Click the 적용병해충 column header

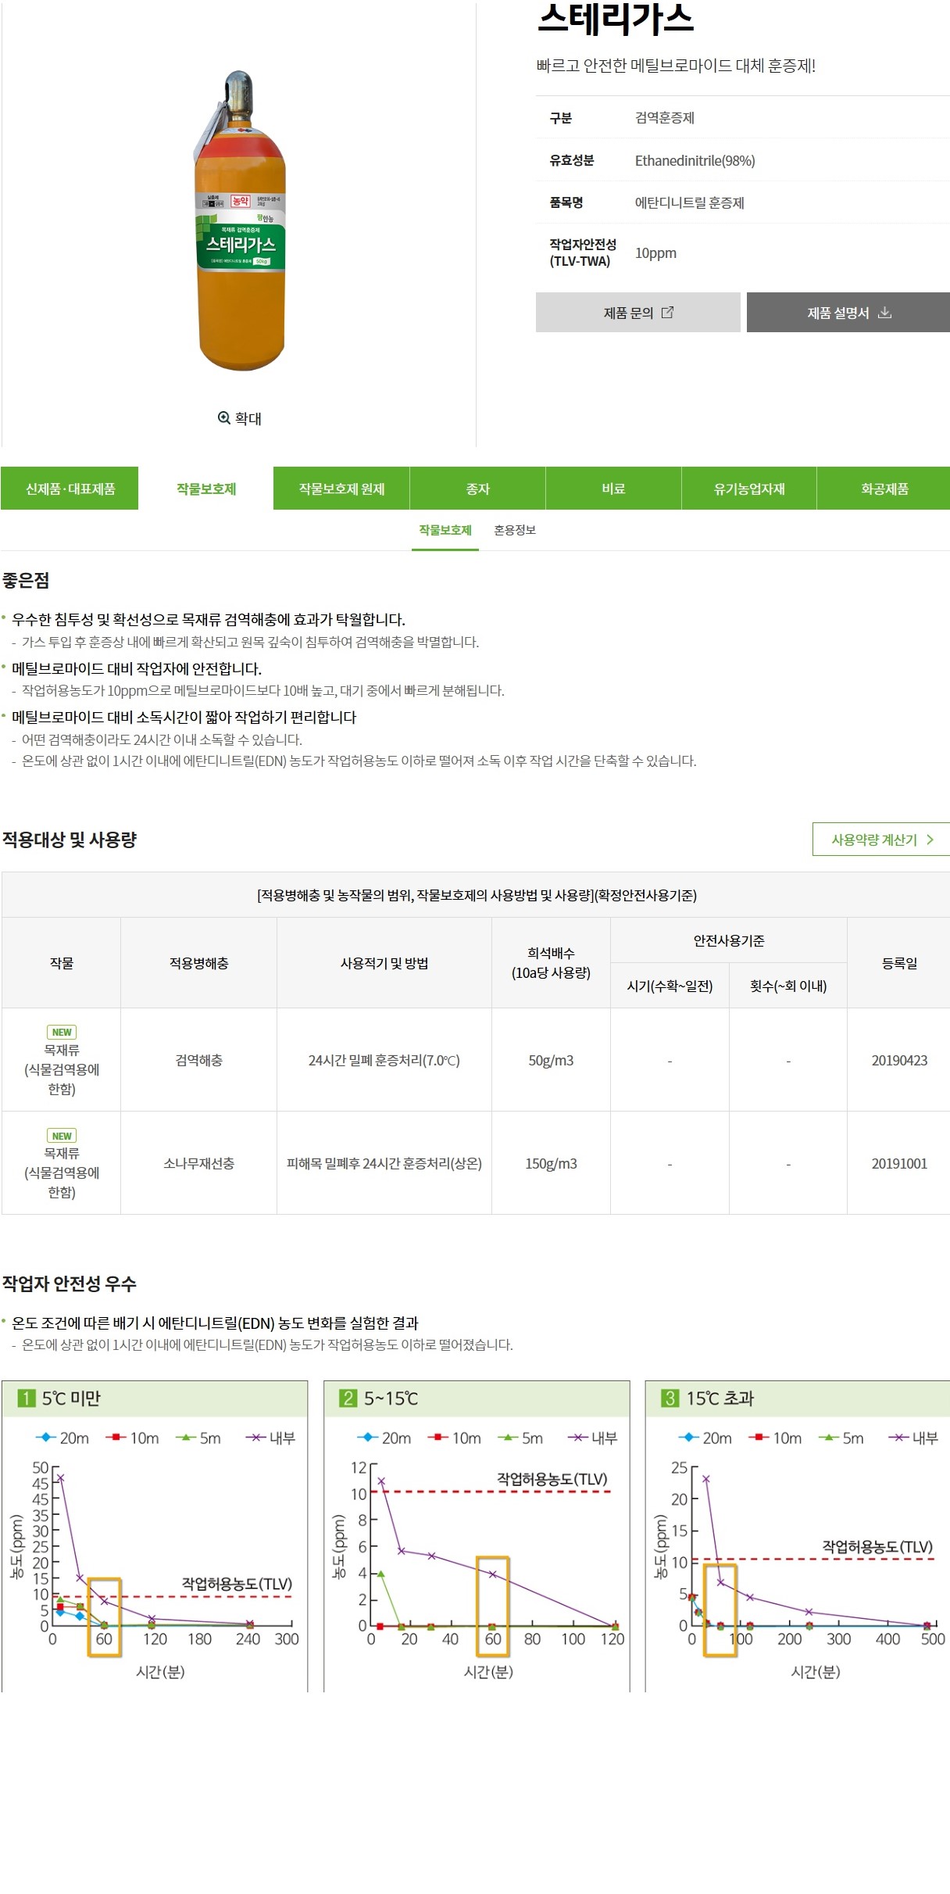point(198,963)
